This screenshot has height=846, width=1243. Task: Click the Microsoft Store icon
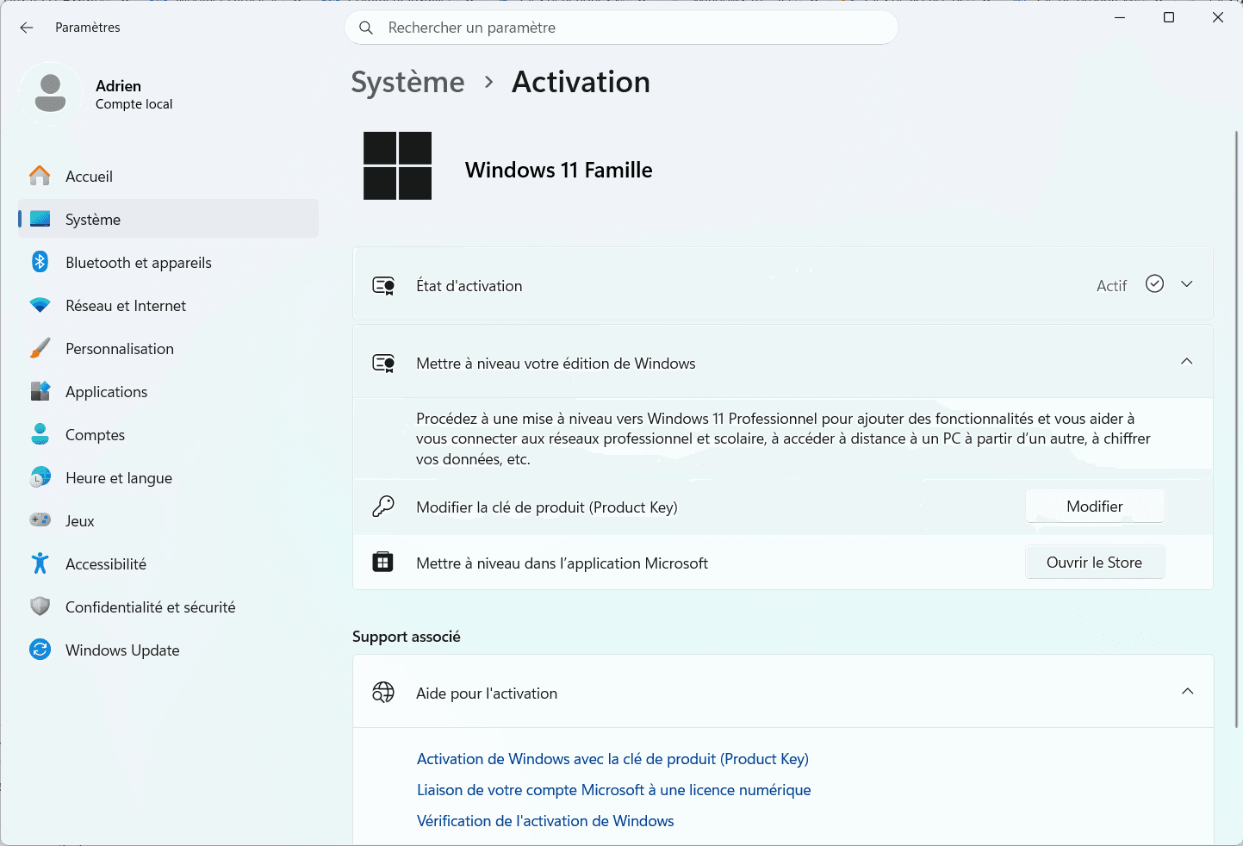click(383, 563)
